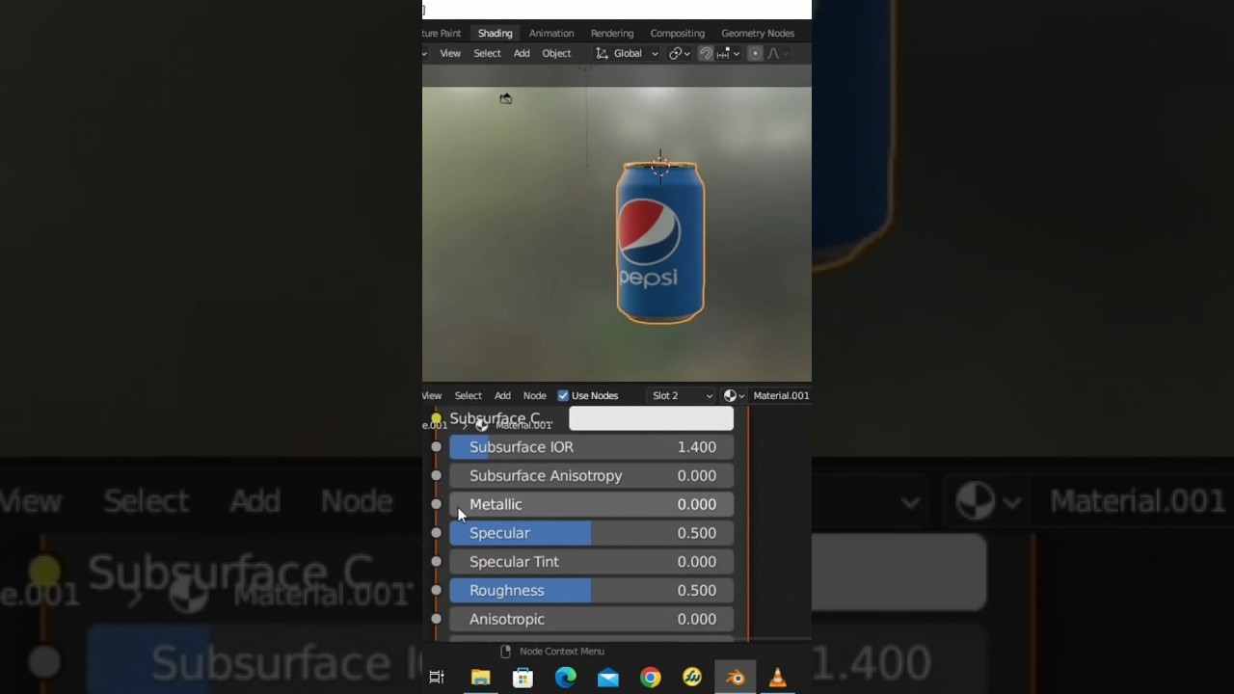Switch to Blender in the taskbar
The height and width of the screenshot is (694, 1234).
tap(736, 678)
